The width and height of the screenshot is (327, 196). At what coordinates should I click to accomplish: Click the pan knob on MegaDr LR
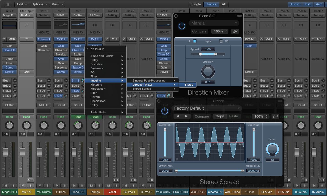point(9,125)
